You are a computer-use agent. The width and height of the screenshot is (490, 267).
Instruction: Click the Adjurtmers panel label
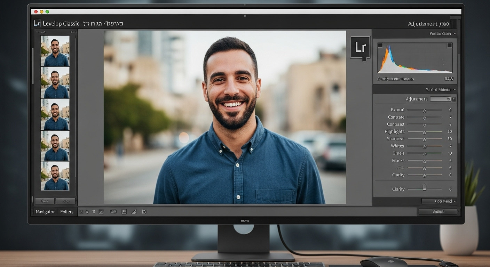(x=417, y=99)
